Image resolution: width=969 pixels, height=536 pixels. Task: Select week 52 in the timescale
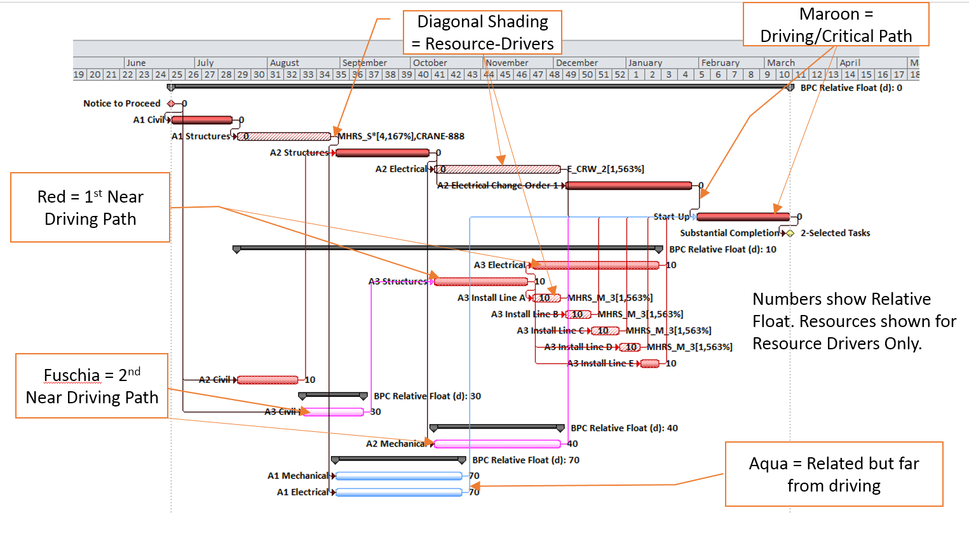[x=620, y=74]
